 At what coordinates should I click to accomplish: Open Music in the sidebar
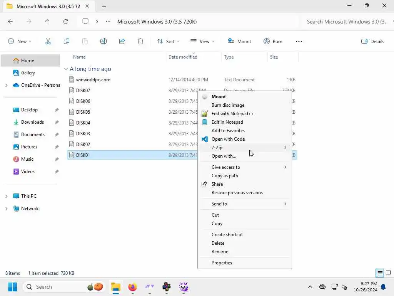(x=30, y=159)
